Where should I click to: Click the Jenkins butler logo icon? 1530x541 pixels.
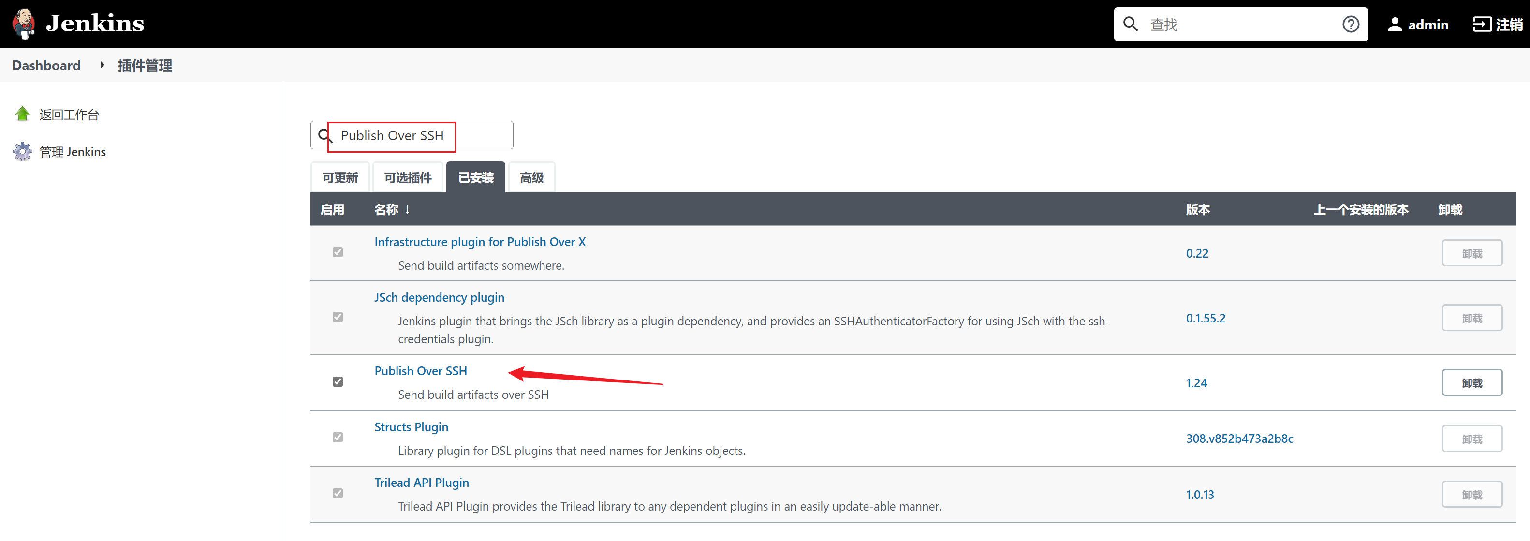[24, 24]
